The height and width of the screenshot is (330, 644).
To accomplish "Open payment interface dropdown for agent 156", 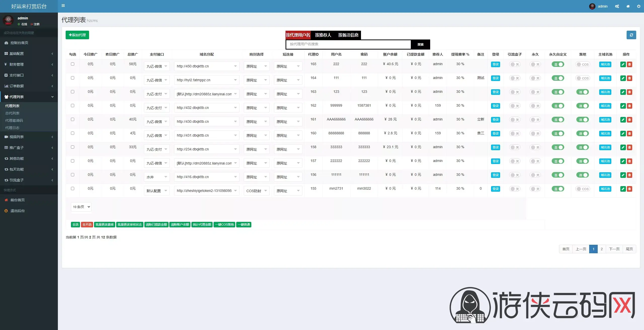I will pos(157,177).
